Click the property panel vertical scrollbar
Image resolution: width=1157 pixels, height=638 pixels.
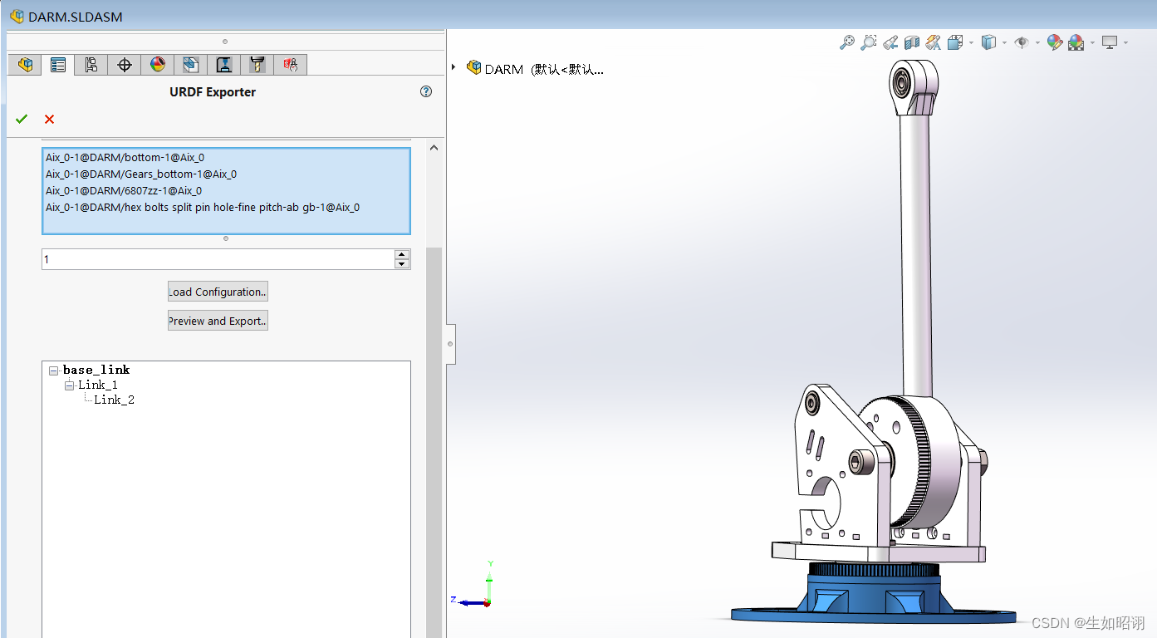(x=434, y=440)
